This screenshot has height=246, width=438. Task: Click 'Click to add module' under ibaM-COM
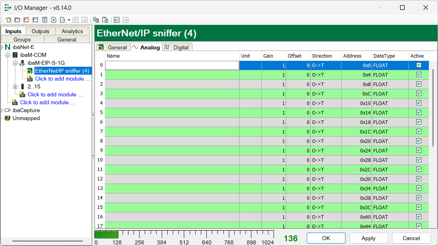(47, 102)
